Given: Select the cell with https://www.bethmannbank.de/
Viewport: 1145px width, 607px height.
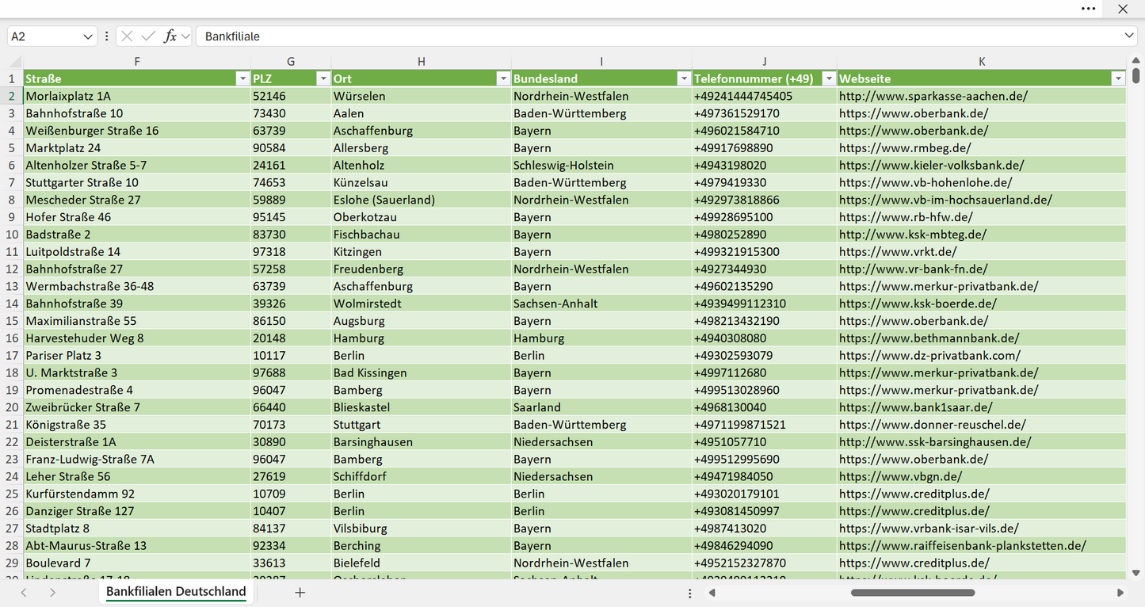Looking at the screenshot, I should click(982, 338).
